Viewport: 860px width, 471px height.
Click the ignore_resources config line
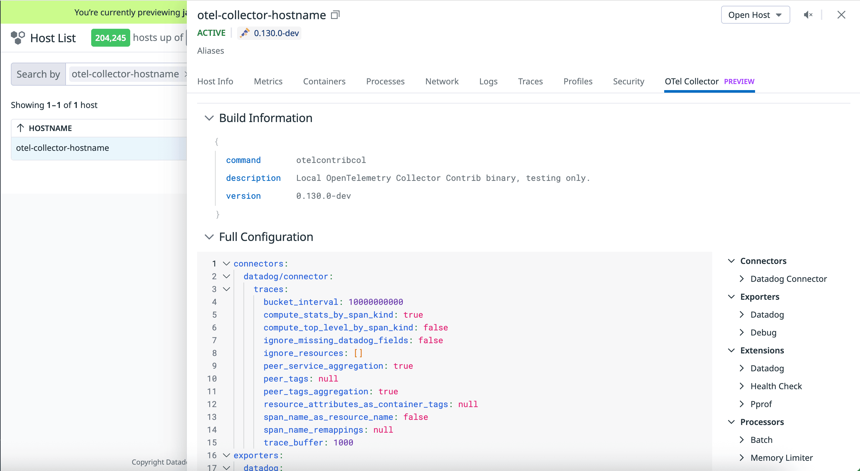click(313, 353)
